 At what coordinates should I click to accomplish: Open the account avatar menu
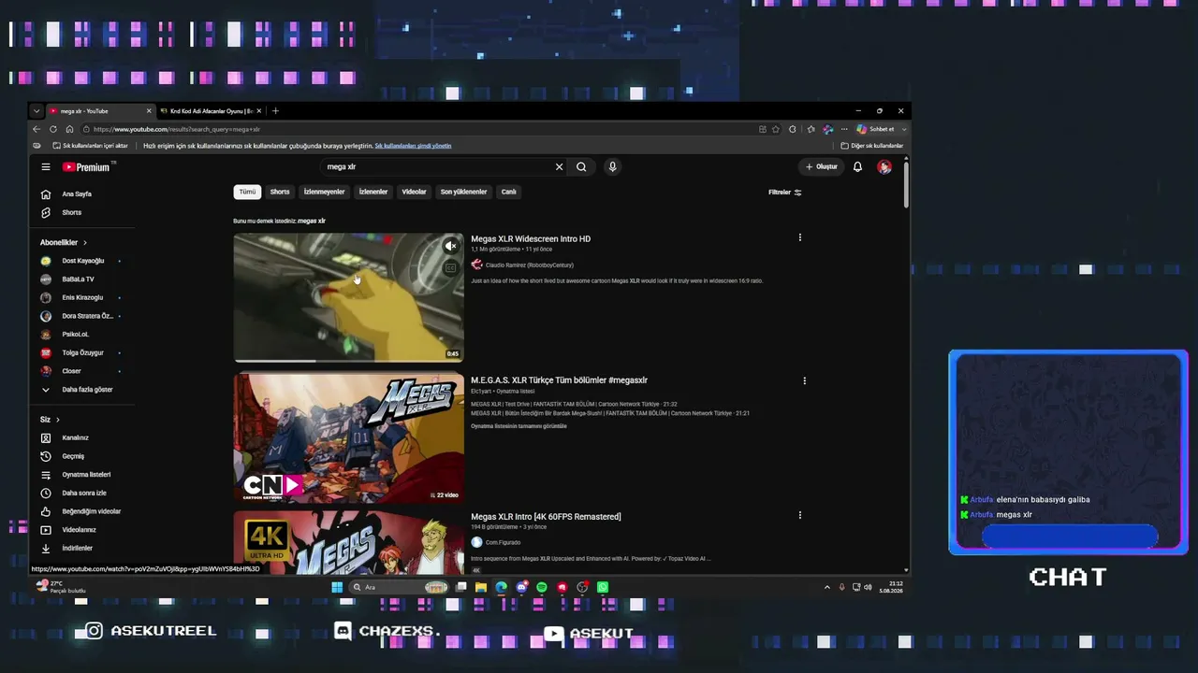coord(884,167)
